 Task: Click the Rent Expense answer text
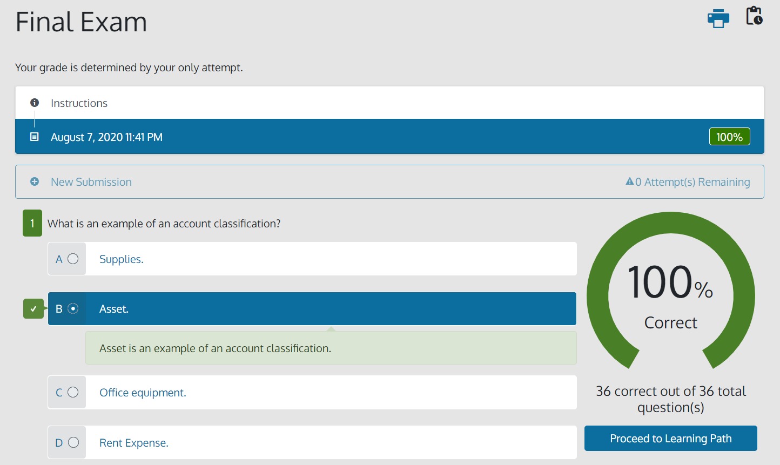[x=134, y=443]
